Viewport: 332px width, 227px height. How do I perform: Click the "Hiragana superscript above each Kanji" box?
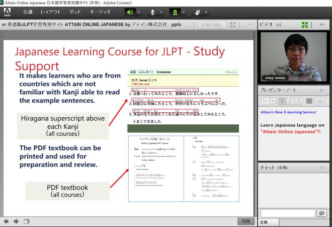click(x=63, y=126)
